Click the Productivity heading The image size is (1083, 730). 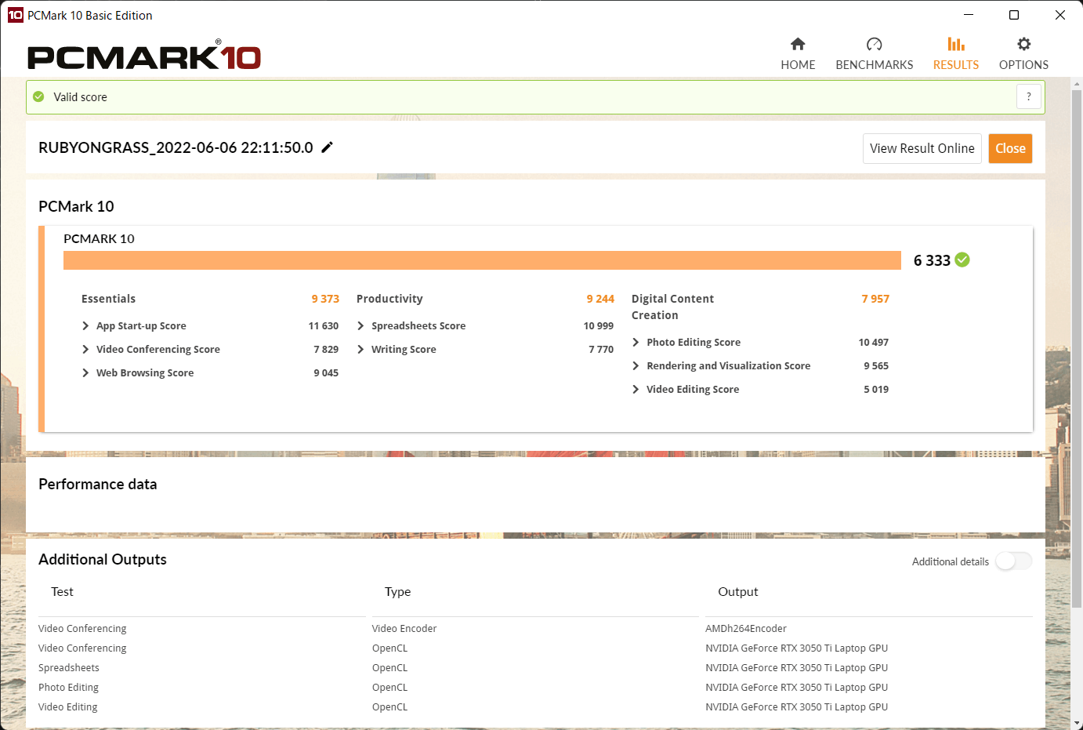click(x=389, y=299)
